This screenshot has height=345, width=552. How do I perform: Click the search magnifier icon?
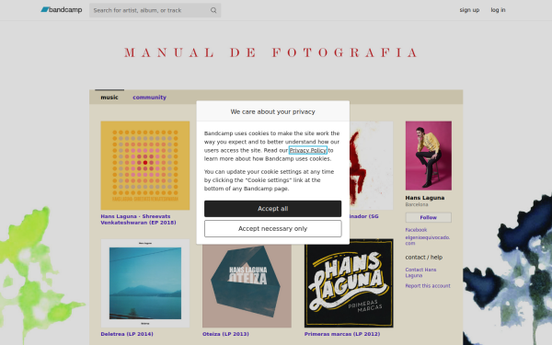[213, 10]
